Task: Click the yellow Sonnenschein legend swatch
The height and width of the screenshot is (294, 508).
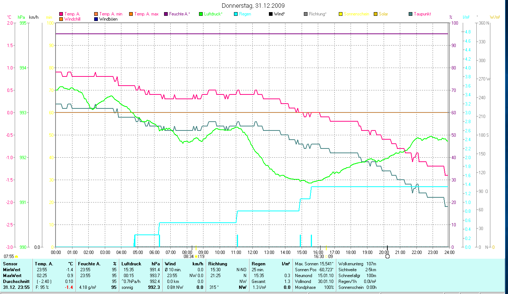Action: coord(340,14)
